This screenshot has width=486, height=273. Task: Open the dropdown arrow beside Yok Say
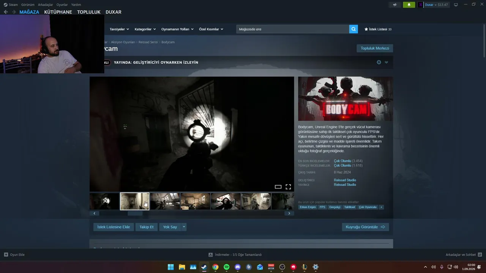(x=184, y=227)
